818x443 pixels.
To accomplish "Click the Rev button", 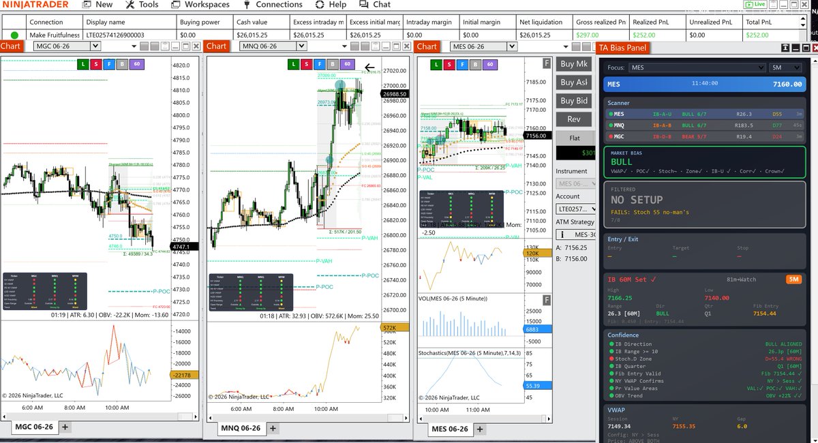I will point(574,119).
